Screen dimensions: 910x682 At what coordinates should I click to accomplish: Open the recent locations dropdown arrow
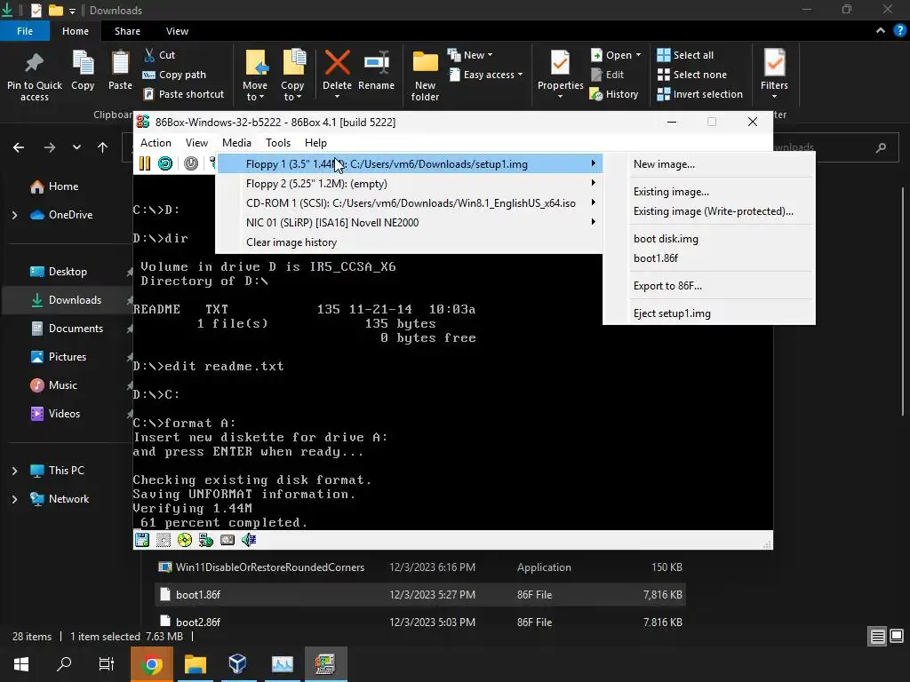[76, 147]
